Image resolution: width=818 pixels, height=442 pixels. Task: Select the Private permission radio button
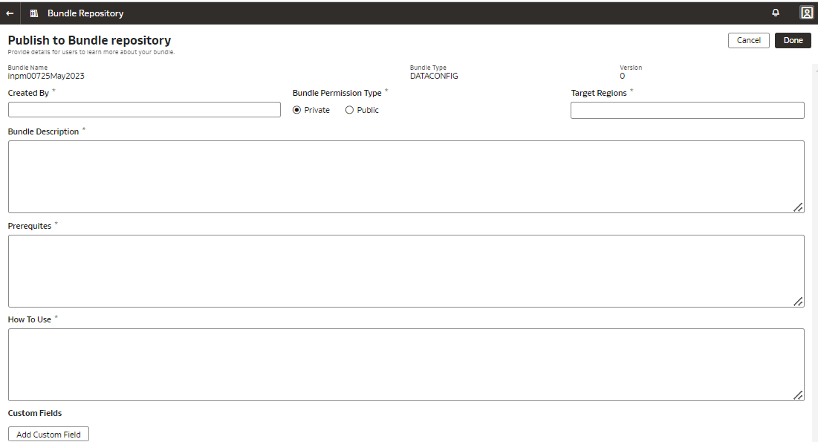point(297,109)
